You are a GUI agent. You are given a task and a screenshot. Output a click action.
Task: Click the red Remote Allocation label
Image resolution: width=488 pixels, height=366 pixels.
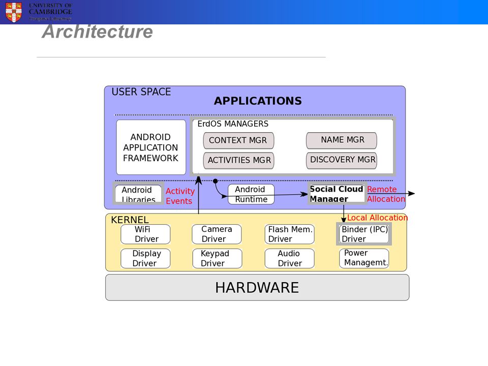click(386, 194)
